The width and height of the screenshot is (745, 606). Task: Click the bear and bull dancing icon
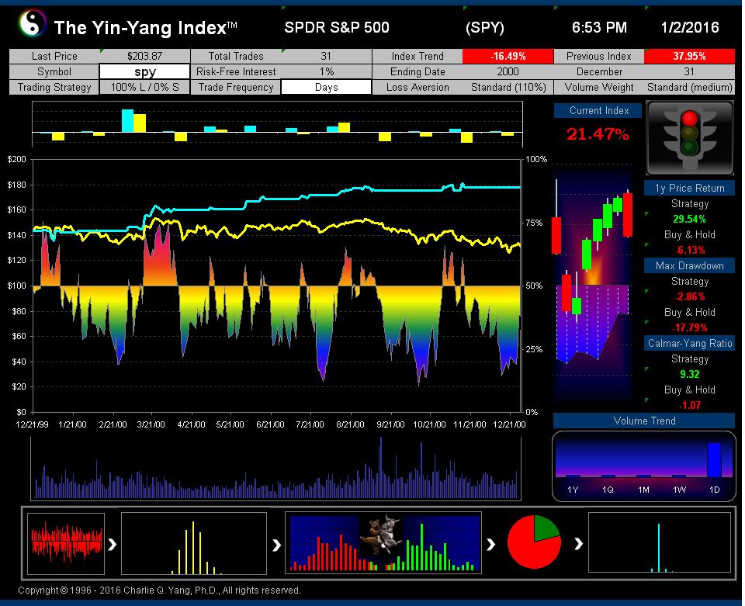[383, 535]
